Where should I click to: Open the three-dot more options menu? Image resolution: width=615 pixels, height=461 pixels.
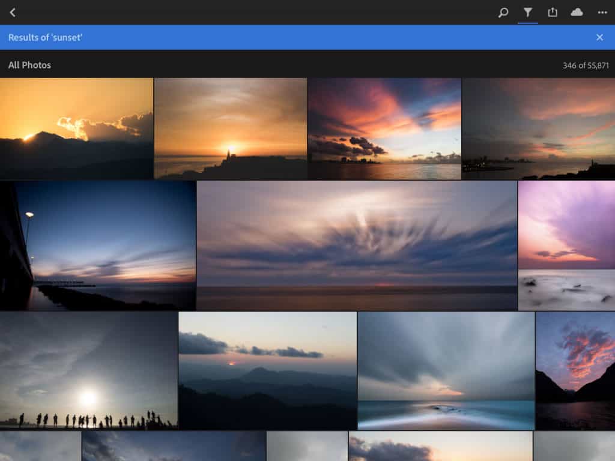tap(602, 12)
